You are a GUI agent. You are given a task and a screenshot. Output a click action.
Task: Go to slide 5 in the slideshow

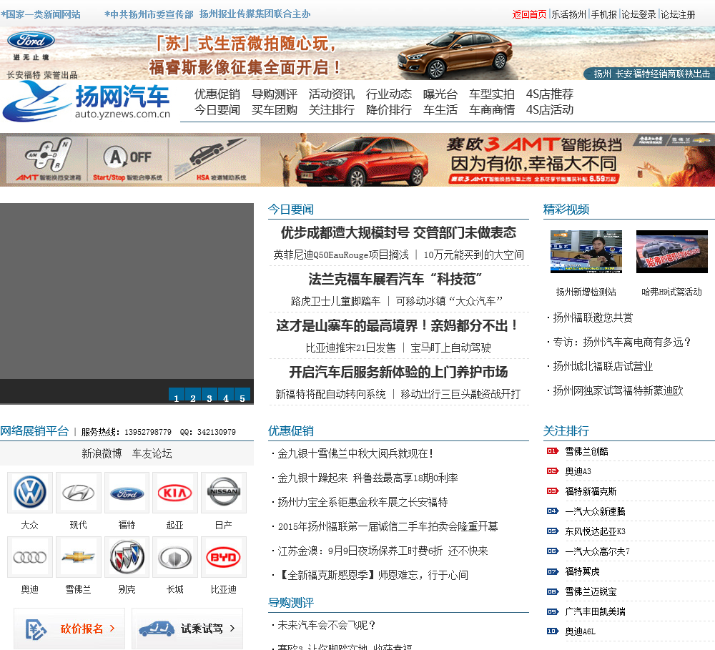click(242, 396)
